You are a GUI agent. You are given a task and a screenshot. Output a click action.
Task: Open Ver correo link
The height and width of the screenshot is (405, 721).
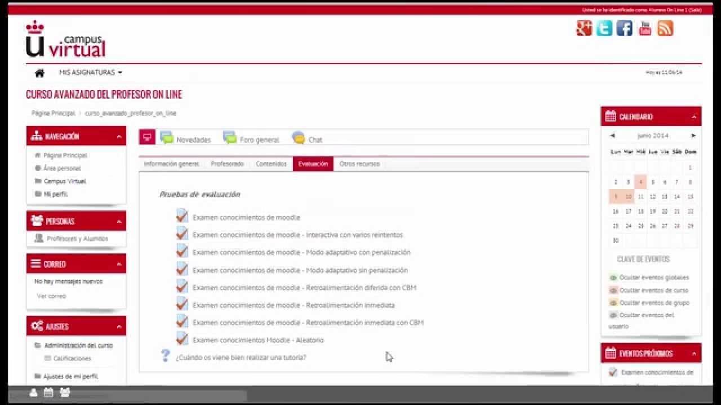tap(51, 296)
